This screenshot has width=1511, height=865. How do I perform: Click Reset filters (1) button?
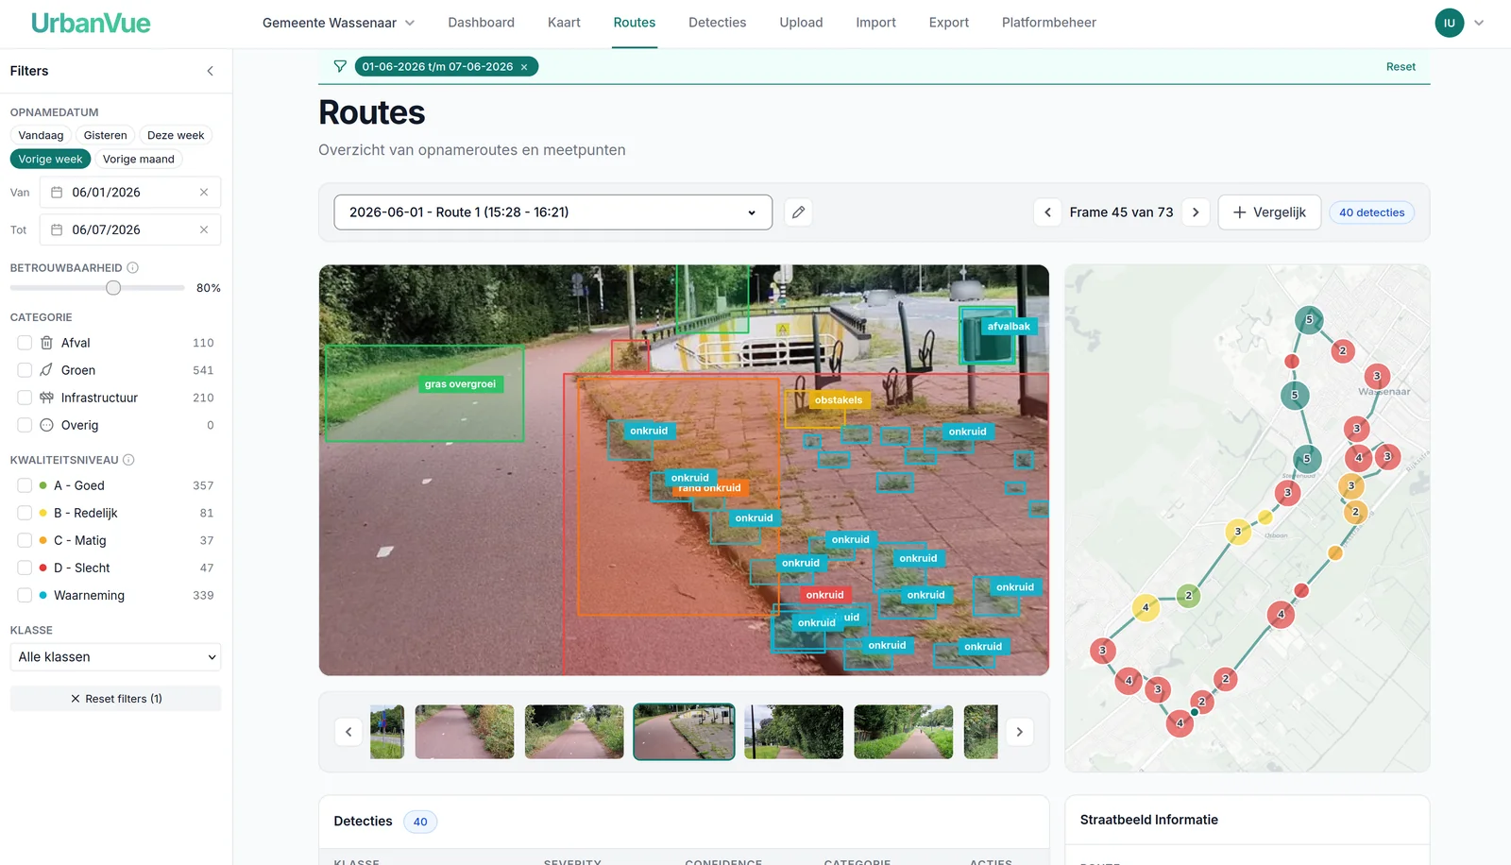(x=115, y=699)
